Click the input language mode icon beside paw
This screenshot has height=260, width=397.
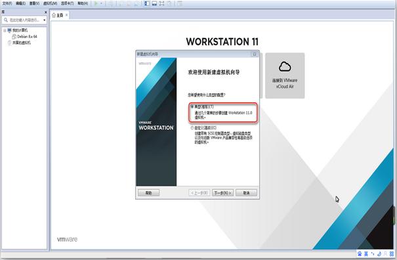[x=366, y=253]
